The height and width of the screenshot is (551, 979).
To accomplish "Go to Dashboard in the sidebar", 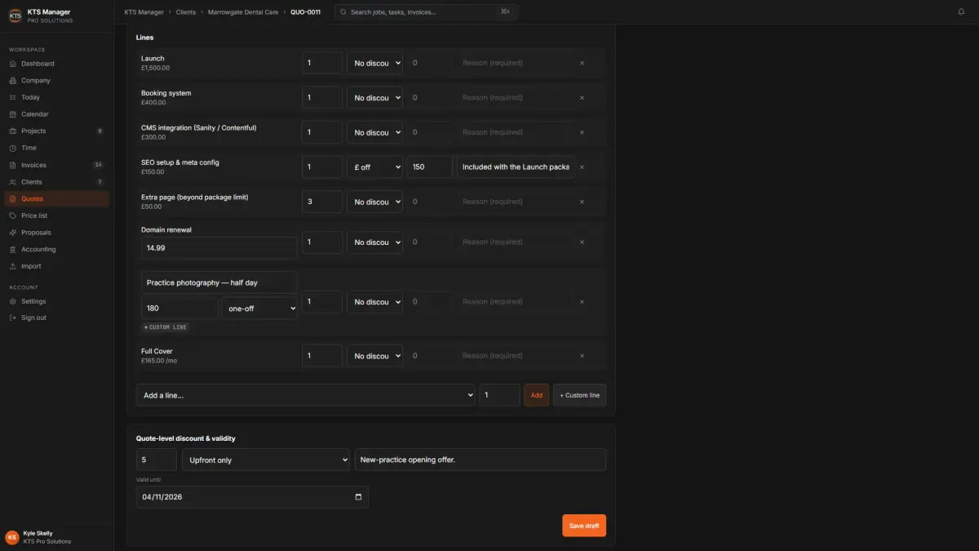I will tap(56, 64).
